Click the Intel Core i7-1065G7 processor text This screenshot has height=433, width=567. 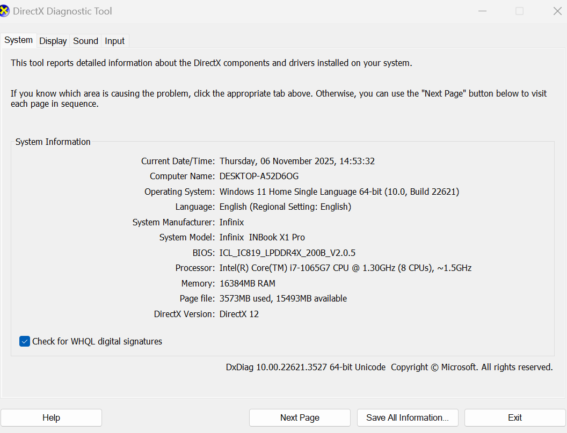point(345,268)
